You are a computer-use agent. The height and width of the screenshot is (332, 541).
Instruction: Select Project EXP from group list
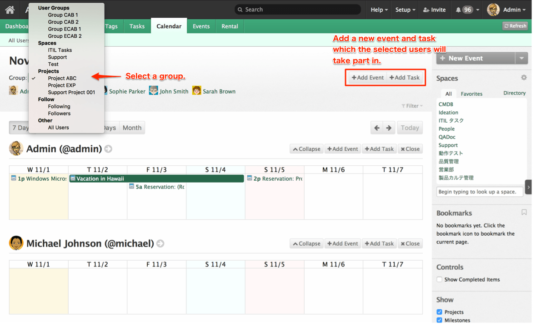(x=62, y=85)
